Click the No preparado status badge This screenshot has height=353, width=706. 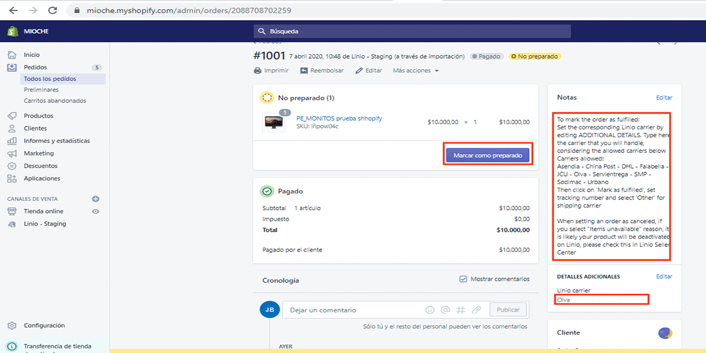click(x=534, y=56)
